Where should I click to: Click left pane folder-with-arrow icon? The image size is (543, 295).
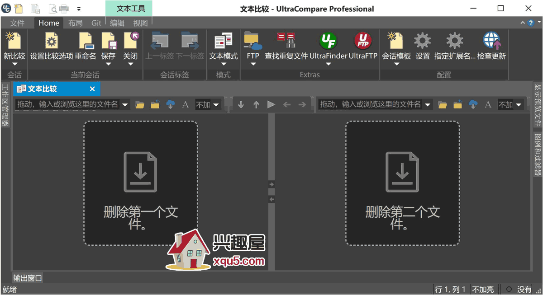155,105
